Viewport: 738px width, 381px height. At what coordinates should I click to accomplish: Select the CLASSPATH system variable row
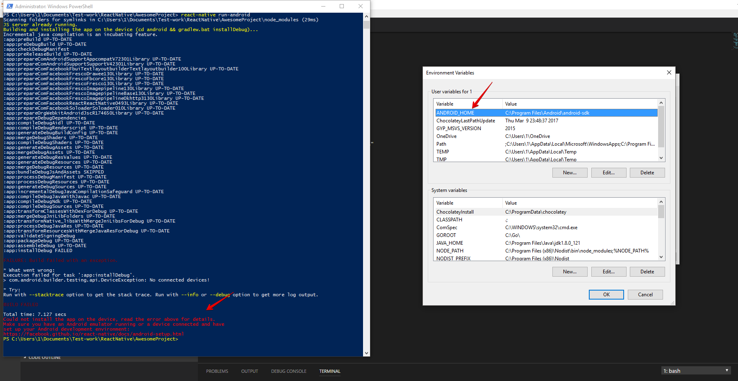click(546, 220)
